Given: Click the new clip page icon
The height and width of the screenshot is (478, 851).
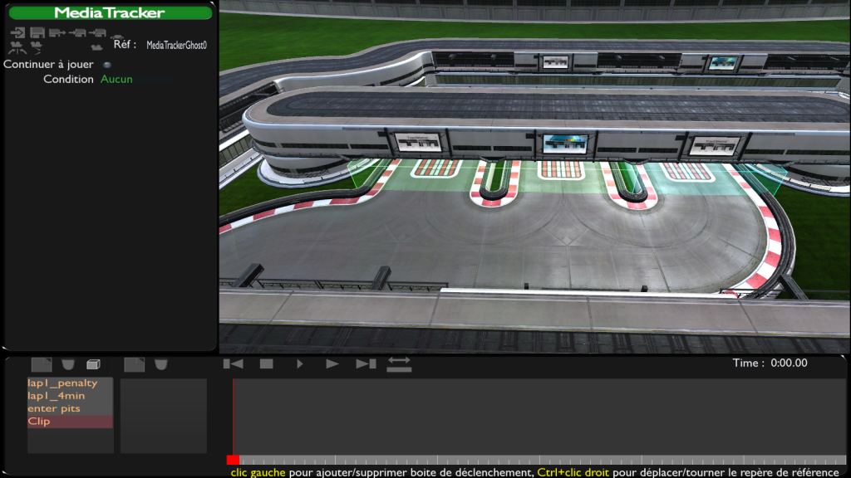Looking at the screenshot, I should 42,364.
